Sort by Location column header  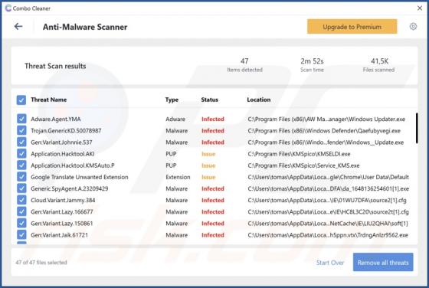click(x=259, y=100)
